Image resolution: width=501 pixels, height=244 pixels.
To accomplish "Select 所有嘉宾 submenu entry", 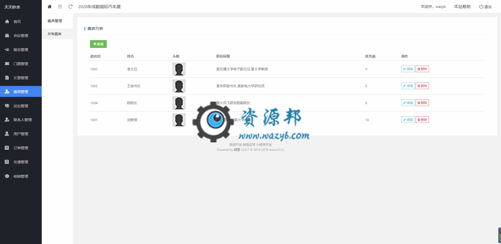I will pyautogui.click(x=57, y=34).
